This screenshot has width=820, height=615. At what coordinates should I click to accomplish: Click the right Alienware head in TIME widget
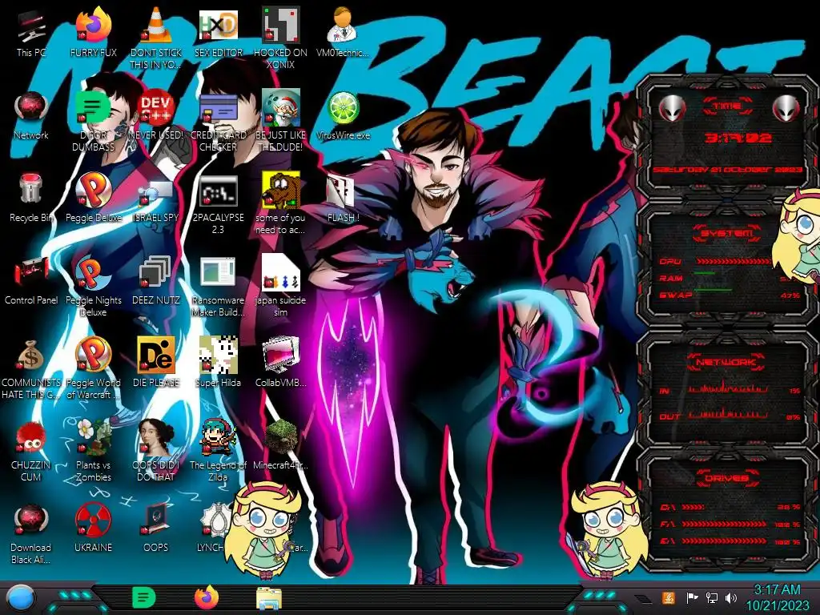[x=786, y=109]
